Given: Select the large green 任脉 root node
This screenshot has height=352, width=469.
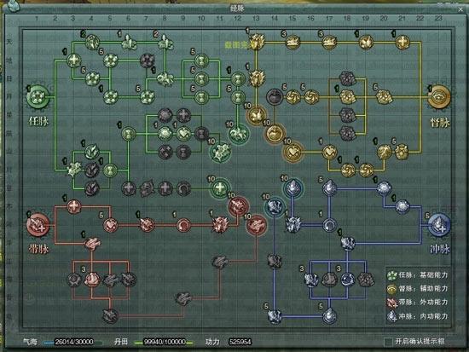Looking at the screenshot, I should (38, 96).
